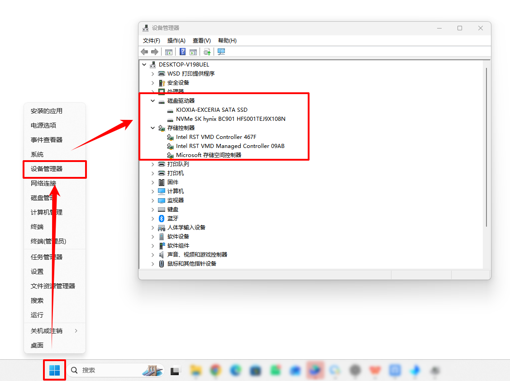Collapse the 存储控制器 node
Viewport: 510px width, 381px height.
[x=153, y=128]
